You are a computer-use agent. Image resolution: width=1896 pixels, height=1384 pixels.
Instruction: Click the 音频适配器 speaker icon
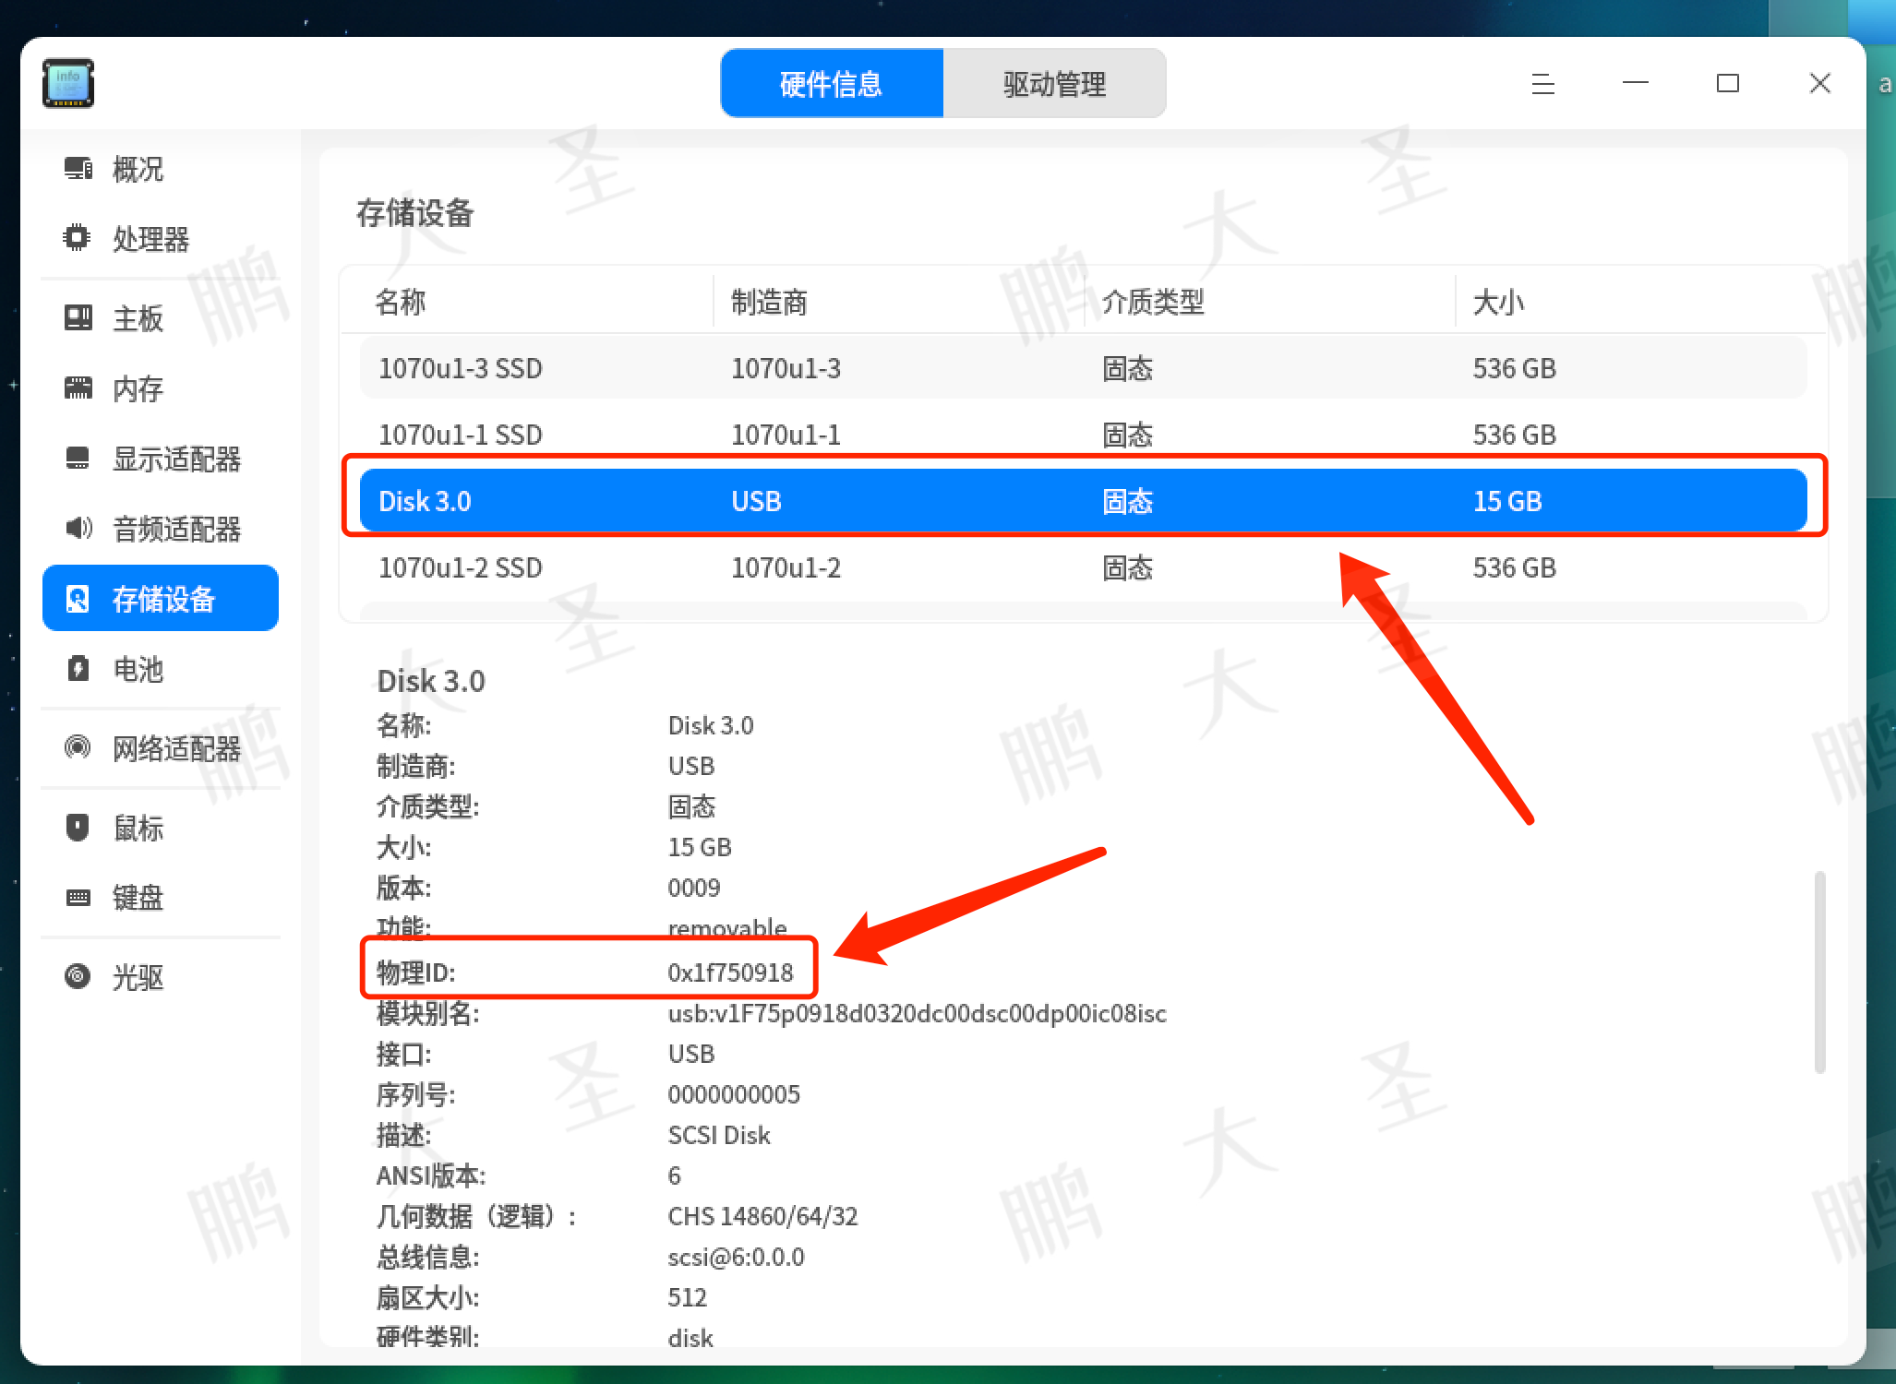[78, 528]
